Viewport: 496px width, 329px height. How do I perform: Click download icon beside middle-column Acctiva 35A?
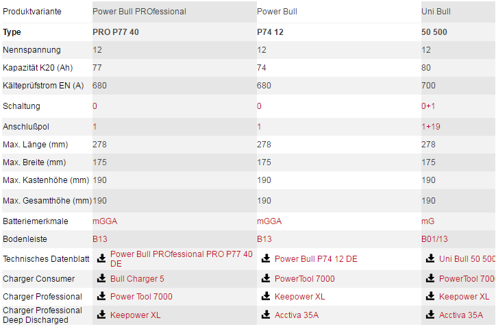click(x=266, y=315)
